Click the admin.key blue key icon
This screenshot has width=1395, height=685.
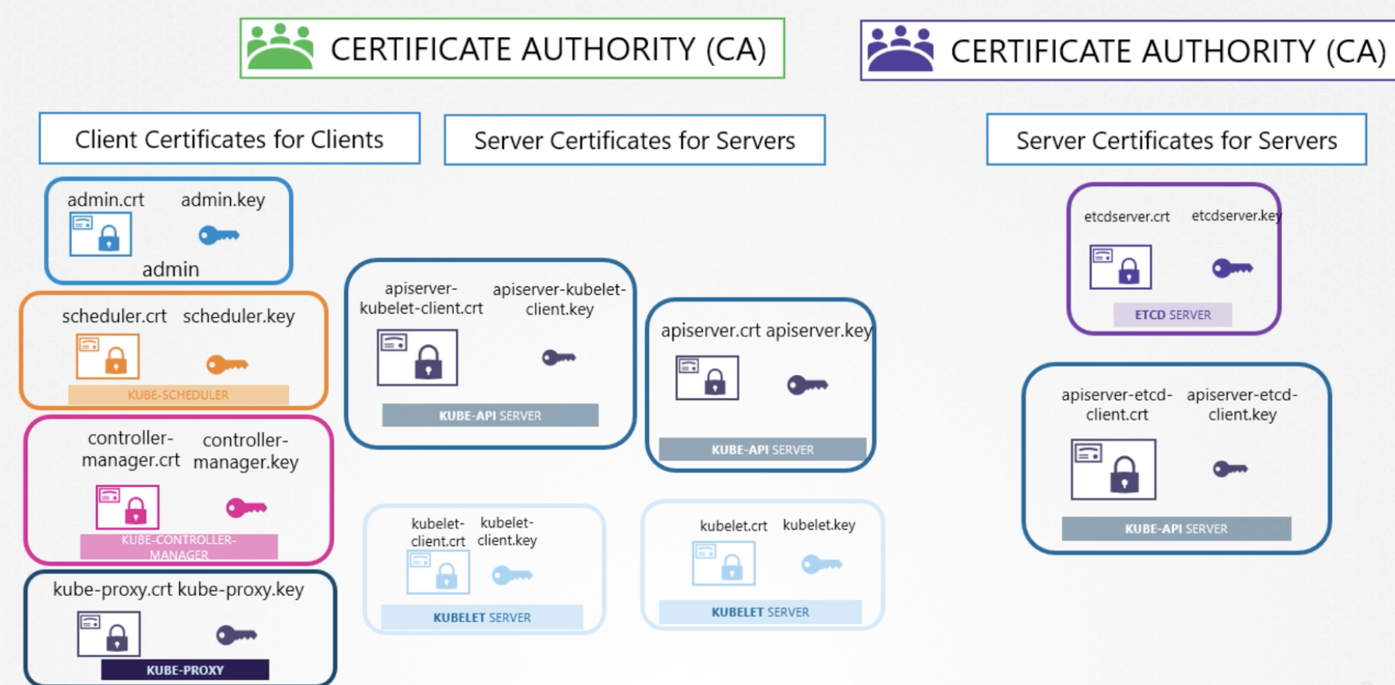[x=219, y=235]
